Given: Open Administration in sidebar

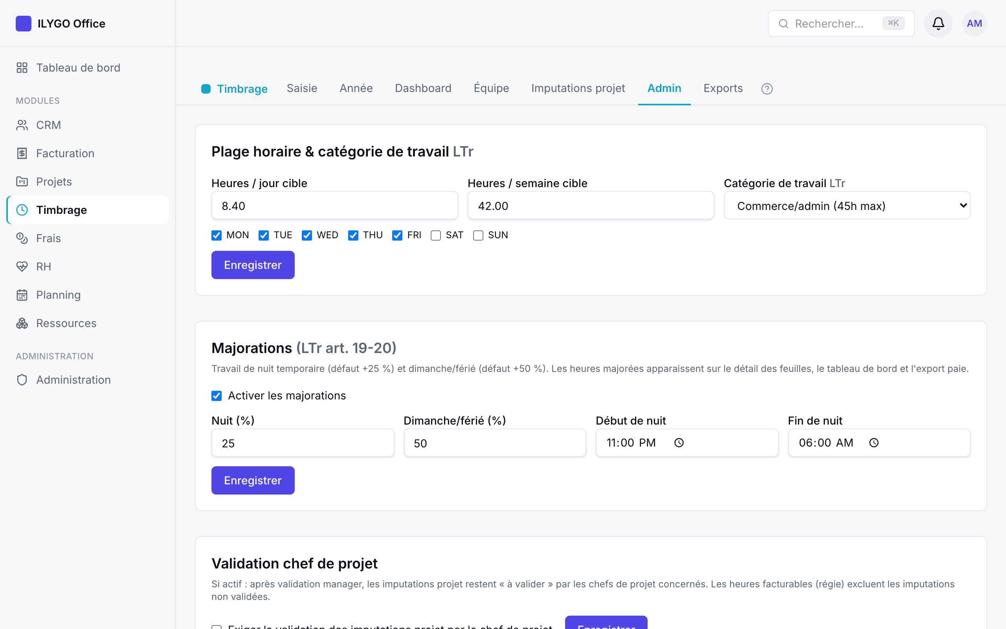Looking at the screenshot, I should pos(88,379).
